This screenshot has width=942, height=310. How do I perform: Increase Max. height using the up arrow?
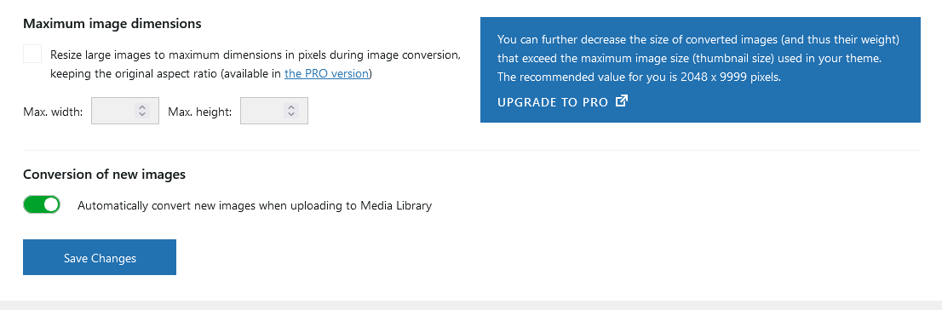pos(291,107)
